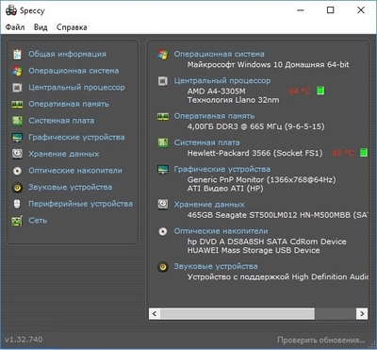Click HUAWEI Mass Storage USB Device text

point(254,251)
